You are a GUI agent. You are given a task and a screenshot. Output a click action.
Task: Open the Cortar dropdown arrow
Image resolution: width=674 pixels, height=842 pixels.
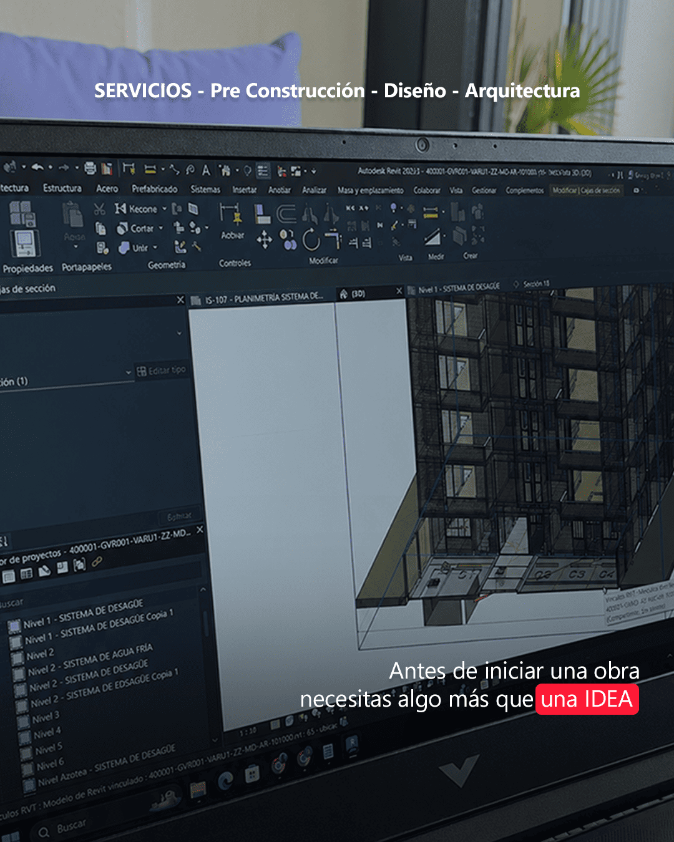tap(160, 228)
